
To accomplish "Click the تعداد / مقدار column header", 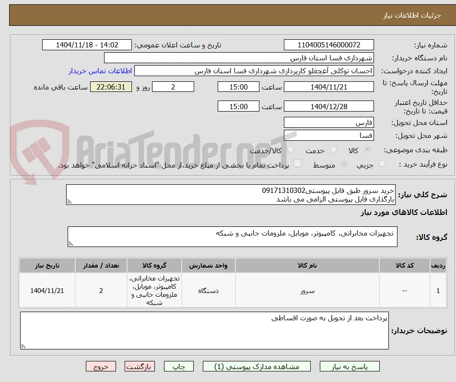I will pyautogui.click(x=101, y=265).
